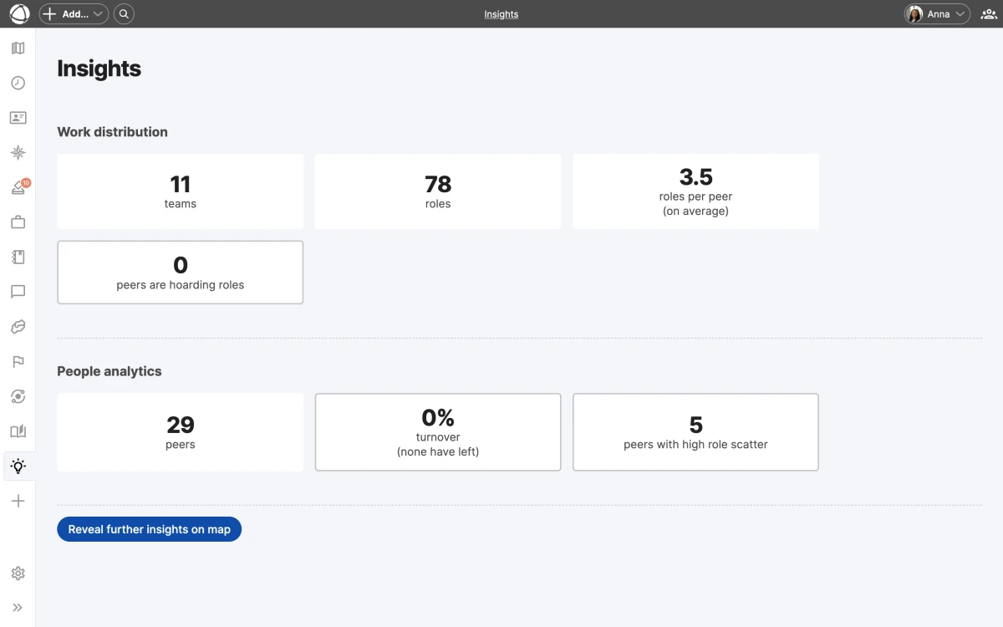Viewport: 1003px width, 627px height.
Task: Open search from the top bar
Action: coord(124,13)
